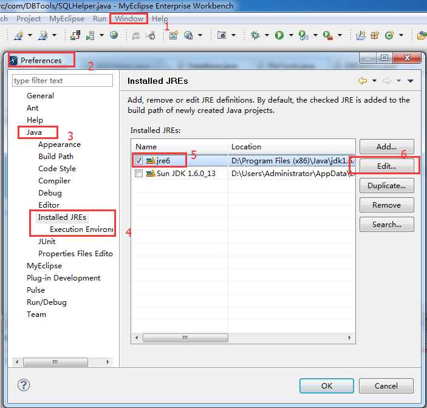Viewport: 427px width, 408px height.
Task: Open dropdown next to second wizard icon
Action: (55, 35)
